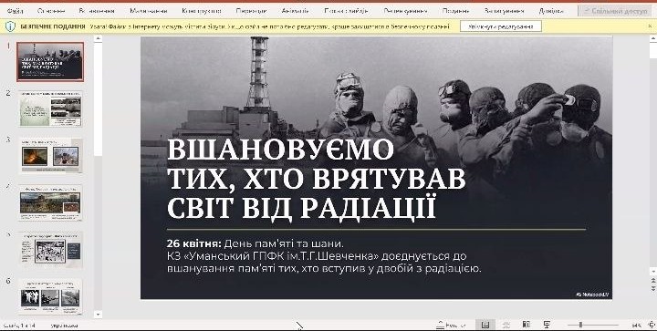Click the Увімкнути редагування button

click(501, 26)
